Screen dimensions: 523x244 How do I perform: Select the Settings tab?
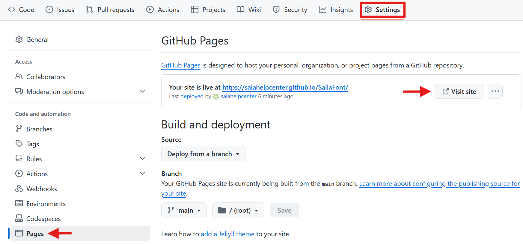(x=382, y=10)
